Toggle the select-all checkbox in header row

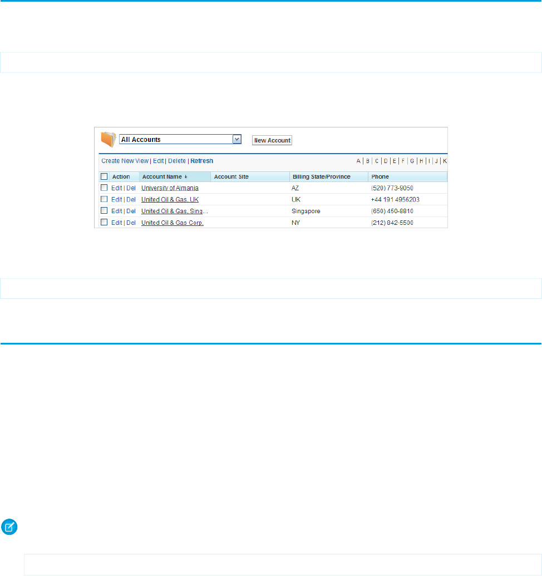[x=104, y=176]
